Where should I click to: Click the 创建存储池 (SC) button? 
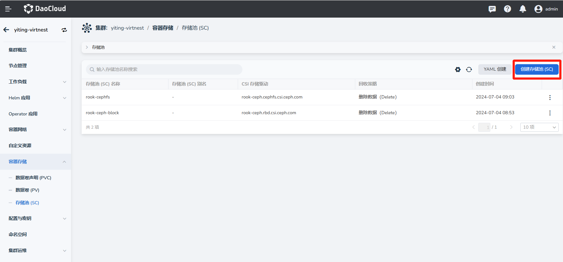[x=536, y=69]
